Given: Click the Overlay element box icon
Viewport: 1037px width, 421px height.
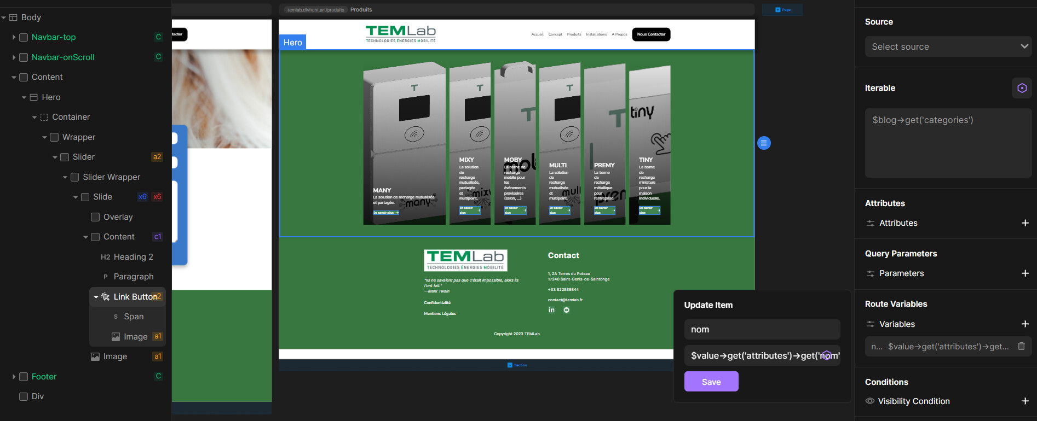Looking at the screenshot, I should tap(95, 217).
